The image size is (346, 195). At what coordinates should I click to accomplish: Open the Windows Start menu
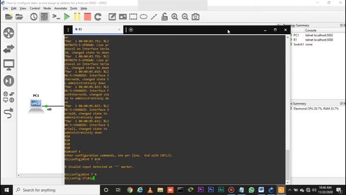[x=6, y=190]
